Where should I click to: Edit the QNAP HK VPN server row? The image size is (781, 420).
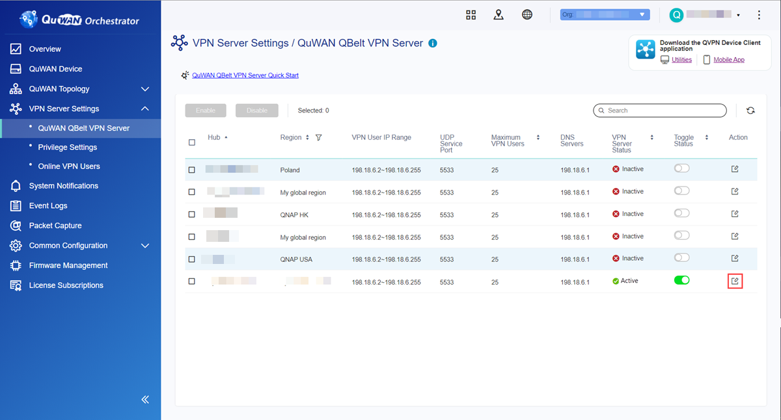click(735, 214)
